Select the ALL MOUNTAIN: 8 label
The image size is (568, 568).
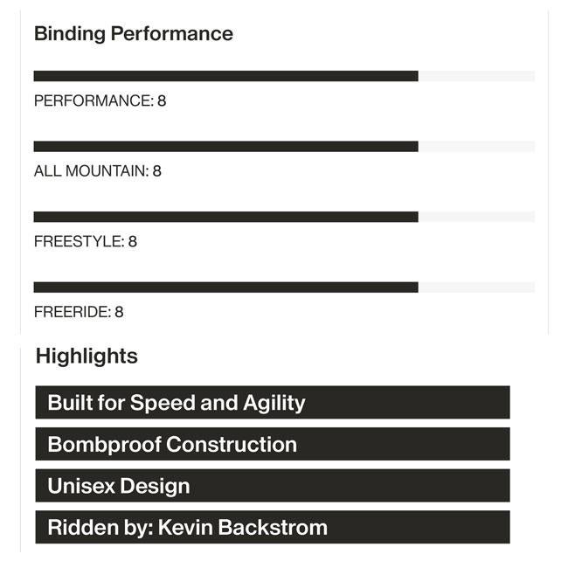[97, 171]
